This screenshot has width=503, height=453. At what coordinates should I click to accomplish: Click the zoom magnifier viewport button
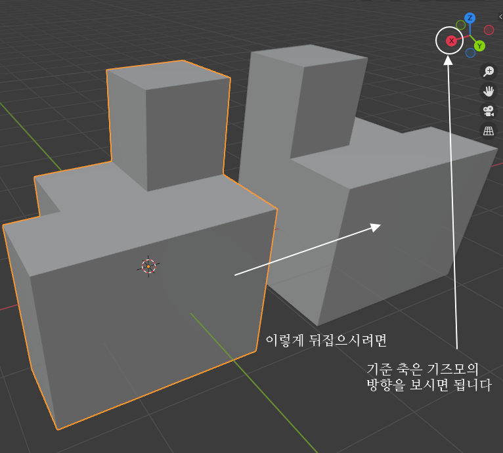click(489, 71)
